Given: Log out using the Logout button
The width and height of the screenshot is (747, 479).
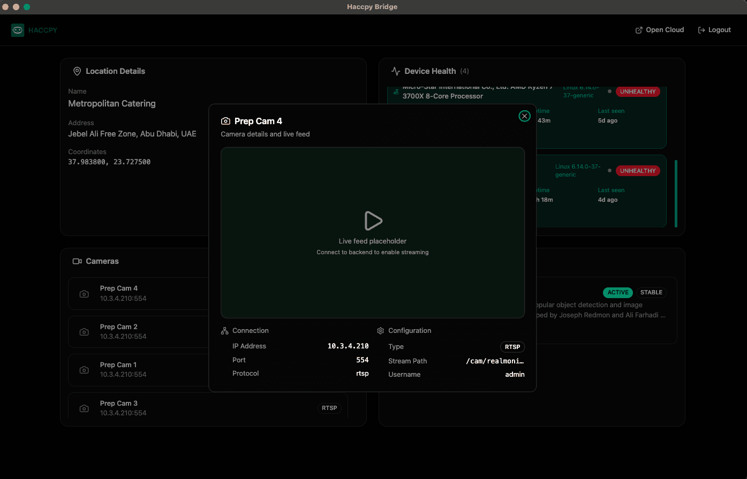Looking at the screenshot, I should (x=714, y=30).
